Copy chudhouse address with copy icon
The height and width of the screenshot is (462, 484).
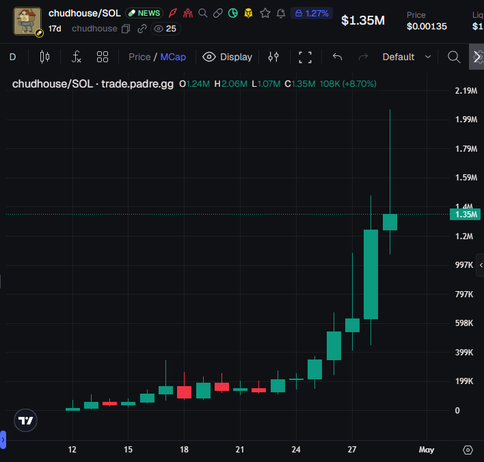coord(126,29)
